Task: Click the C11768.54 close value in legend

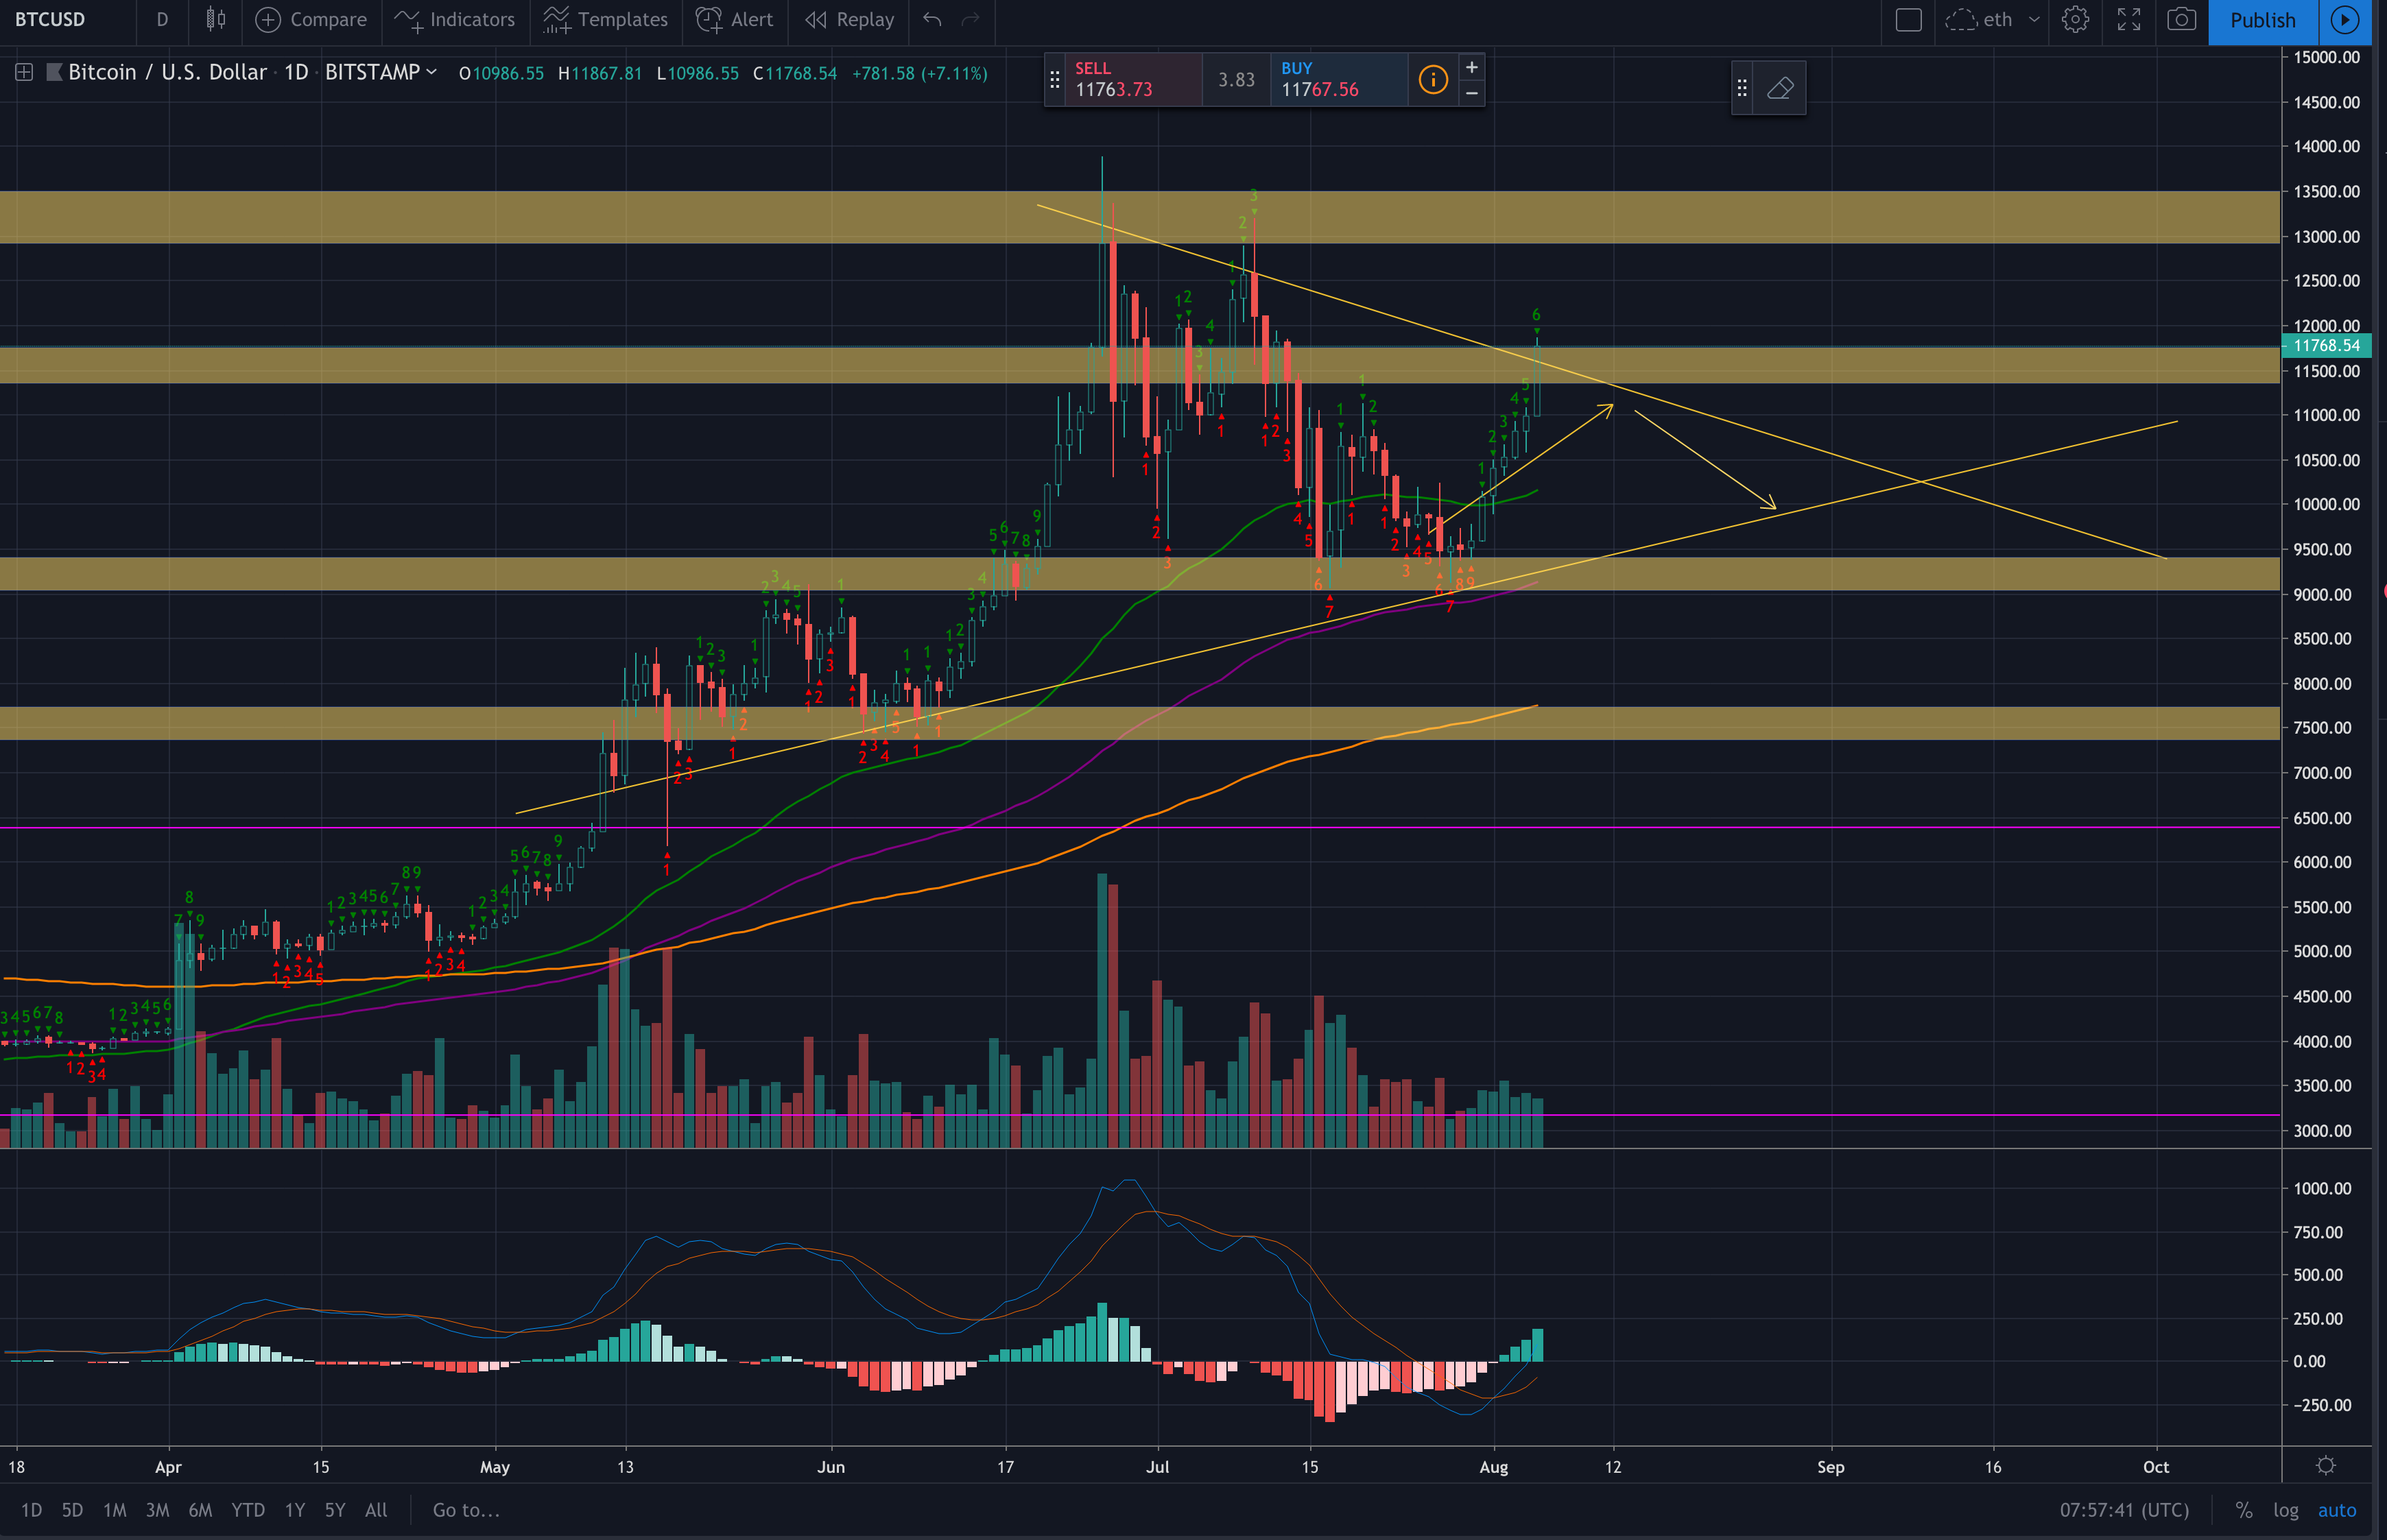Action: point(796,73)
